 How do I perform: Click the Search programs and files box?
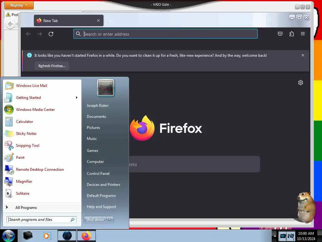click(x=41, y=220)
